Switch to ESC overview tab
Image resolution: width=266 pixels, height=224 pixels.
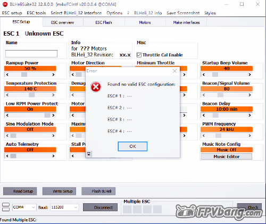pos(62,22)
